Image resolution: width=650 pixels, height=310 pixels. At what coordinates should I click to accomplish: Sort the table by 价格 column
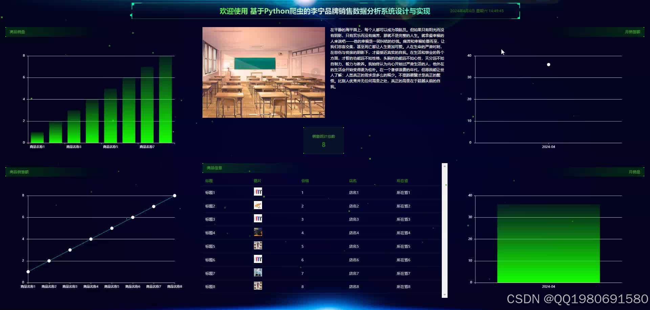click(304, 180)
